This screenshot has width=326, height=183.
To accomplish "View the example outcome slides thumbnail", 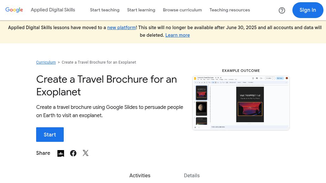I will click(241, 103).
